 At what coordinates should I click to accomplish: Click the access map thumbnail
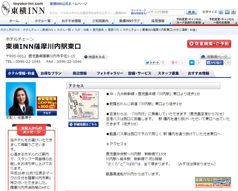pyautogui.click(x=83, y=105)
